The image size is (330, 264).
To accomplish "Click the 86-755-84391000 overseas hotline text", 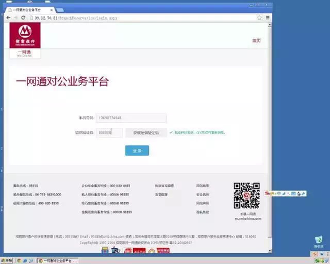I will pos(37,194).
